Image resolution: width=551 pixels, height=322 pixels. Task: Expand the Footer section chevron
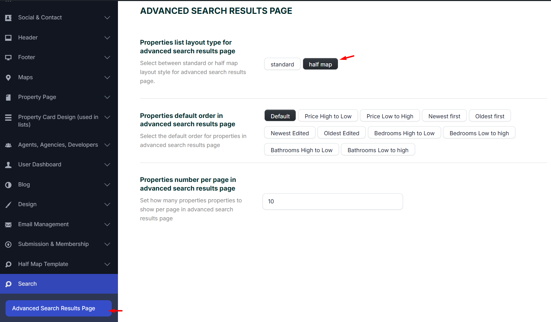[x=107, y=57]
